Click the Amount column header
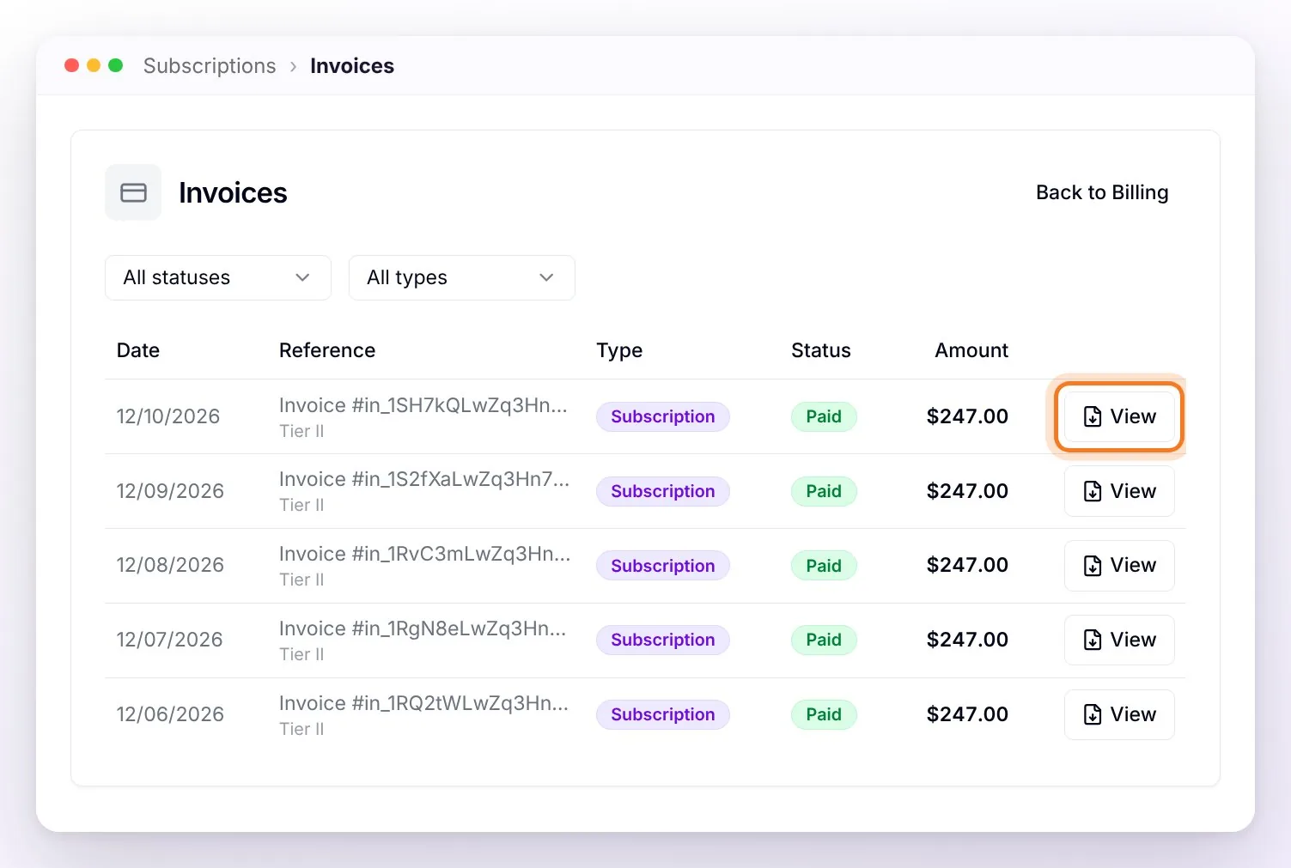 click(971, 350)
